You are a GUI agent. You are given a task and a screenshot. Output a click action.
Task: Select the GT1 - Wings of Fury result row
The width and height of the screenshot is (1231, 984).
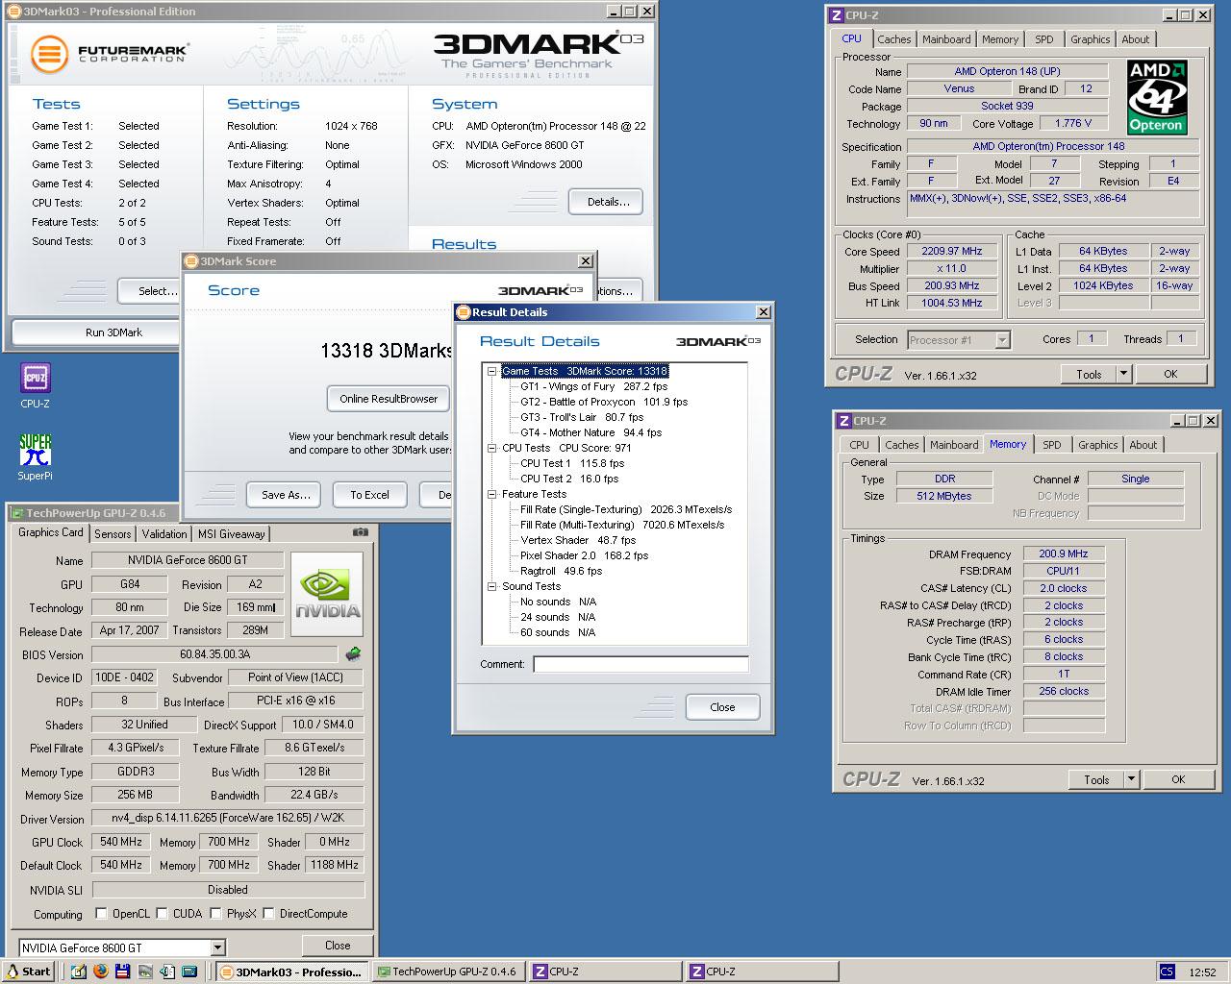[x=593, y=386]
